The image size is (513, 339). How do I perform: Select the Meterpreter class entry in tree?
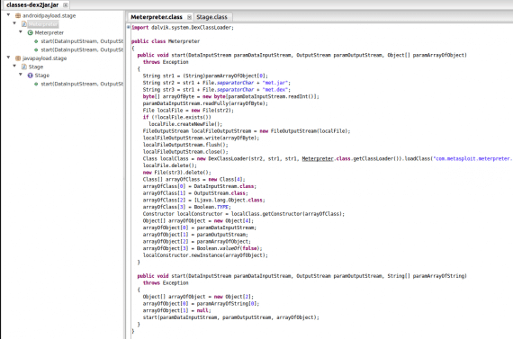pos(49,32)
